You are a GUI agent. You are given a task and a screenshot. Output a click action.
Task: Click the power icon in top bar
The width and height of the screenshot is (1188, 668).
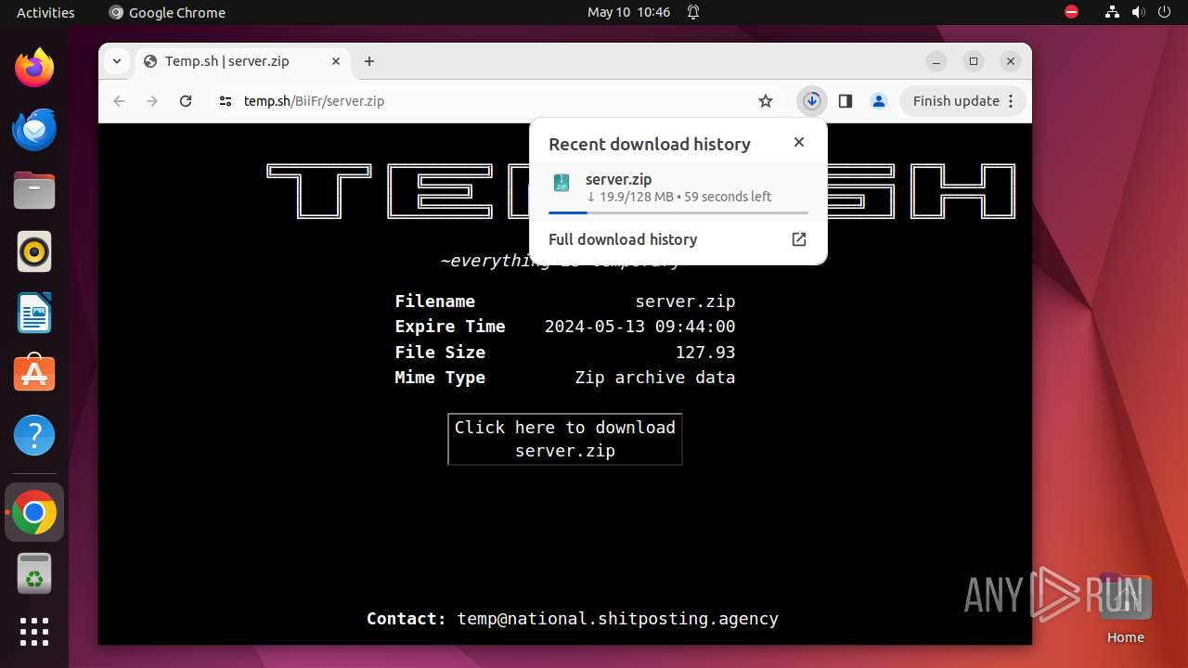(x=1165, y=12)
